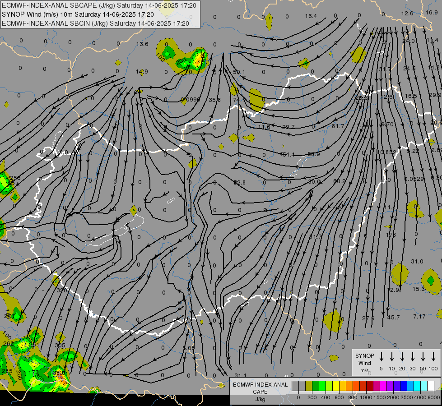
Task: Click the 0.0996 value on the map
Action: 190,99
